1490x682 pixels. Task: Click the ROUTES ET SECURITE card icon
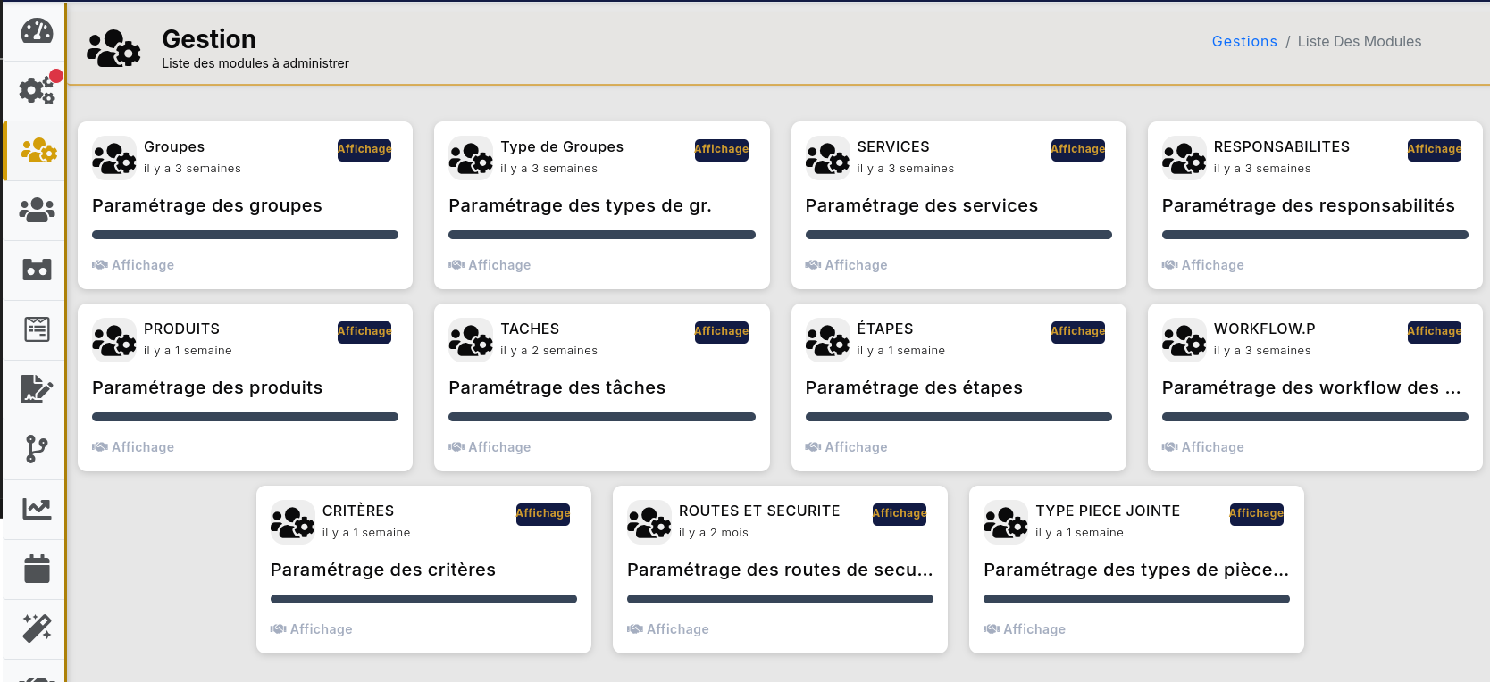[649, 522]
